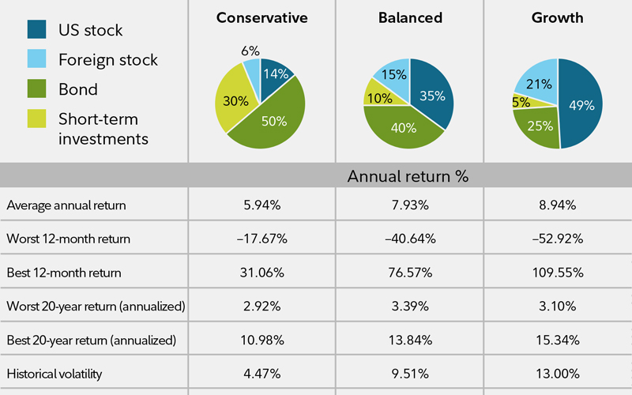
Task: Click the Short-term investments yellow legend swatch
Action: click(x=36, y=118)
